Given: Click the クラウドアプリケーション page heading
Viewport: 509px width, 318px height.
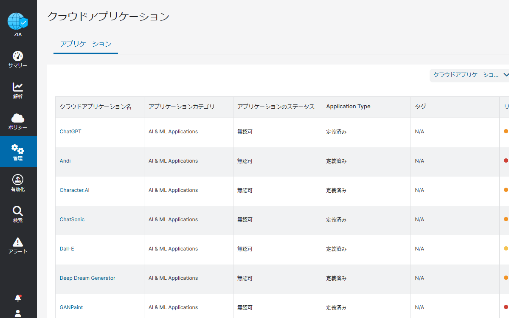Looking at the screenshot, I should 108,16.
